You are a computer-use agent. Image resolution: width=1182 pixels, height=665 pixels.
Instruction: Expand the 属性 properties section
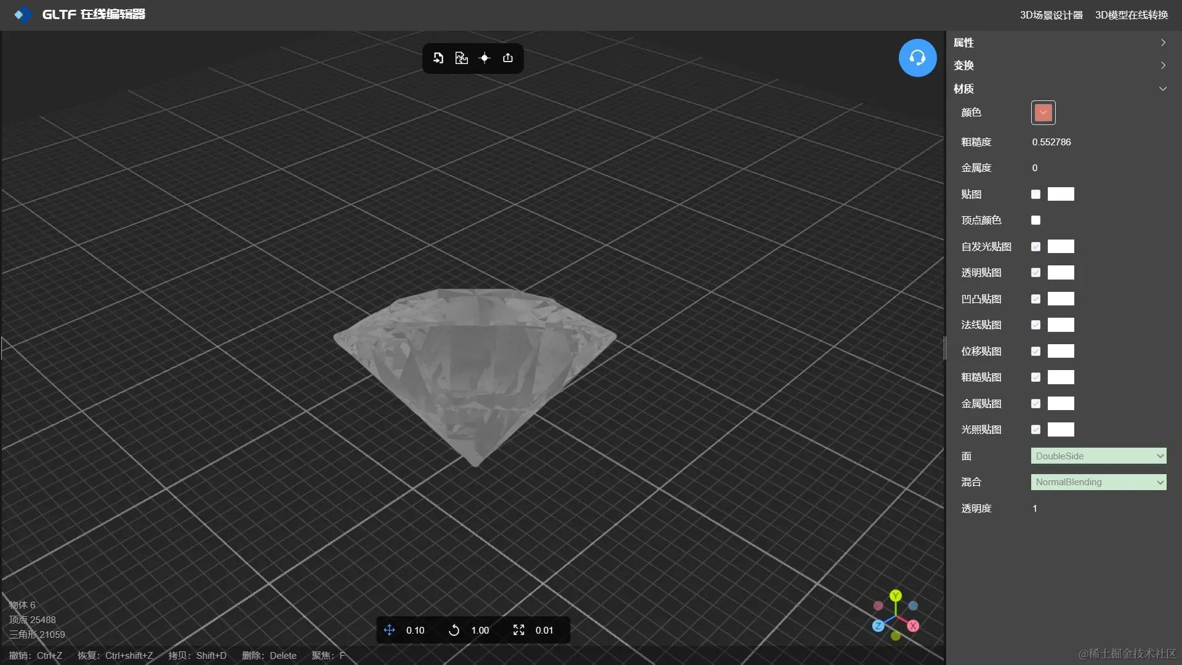tap(1059, 42)
